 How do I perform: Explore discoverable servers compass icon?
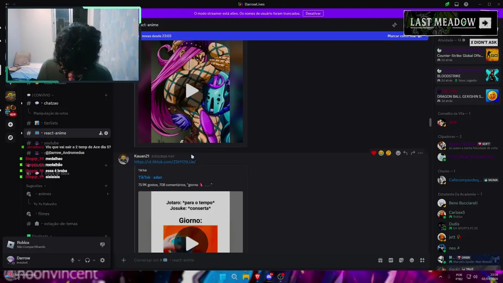[x=10, y=138]
